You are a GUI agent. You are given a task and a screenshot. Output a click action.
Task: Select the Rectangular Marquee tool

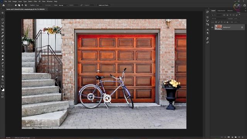point(3,16)
